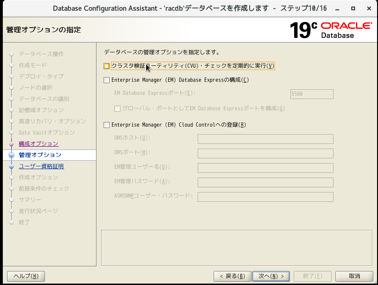This screenshot has width=378, height=285.
Task: Focus the EM管理ユーザー名 field
Action: click(x=266, y=168)
